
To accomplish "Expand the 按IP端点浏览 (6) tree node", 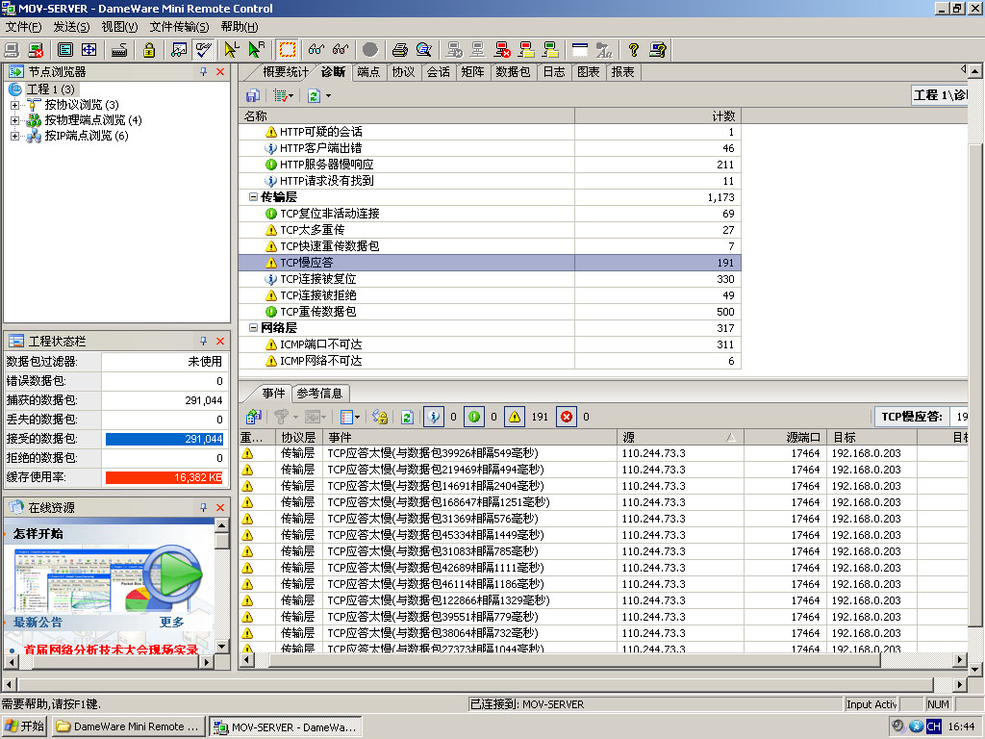I will (14, 136).
